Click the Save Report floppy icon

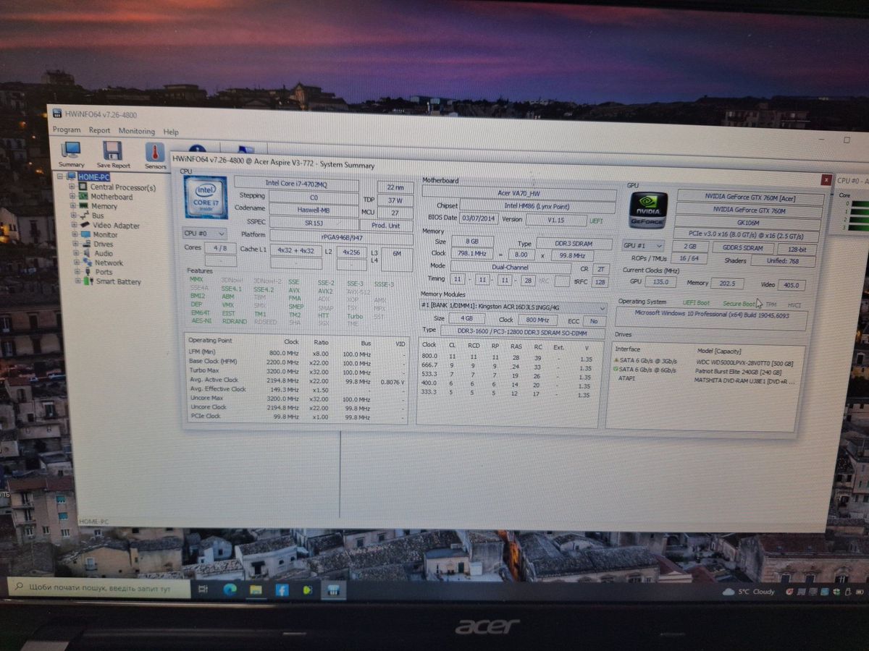[112, 153]
